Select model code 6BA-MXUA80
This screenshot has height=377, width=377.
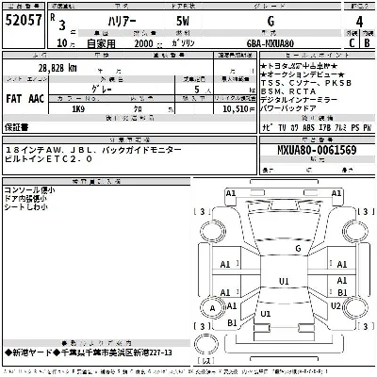[x=270, y=43]
